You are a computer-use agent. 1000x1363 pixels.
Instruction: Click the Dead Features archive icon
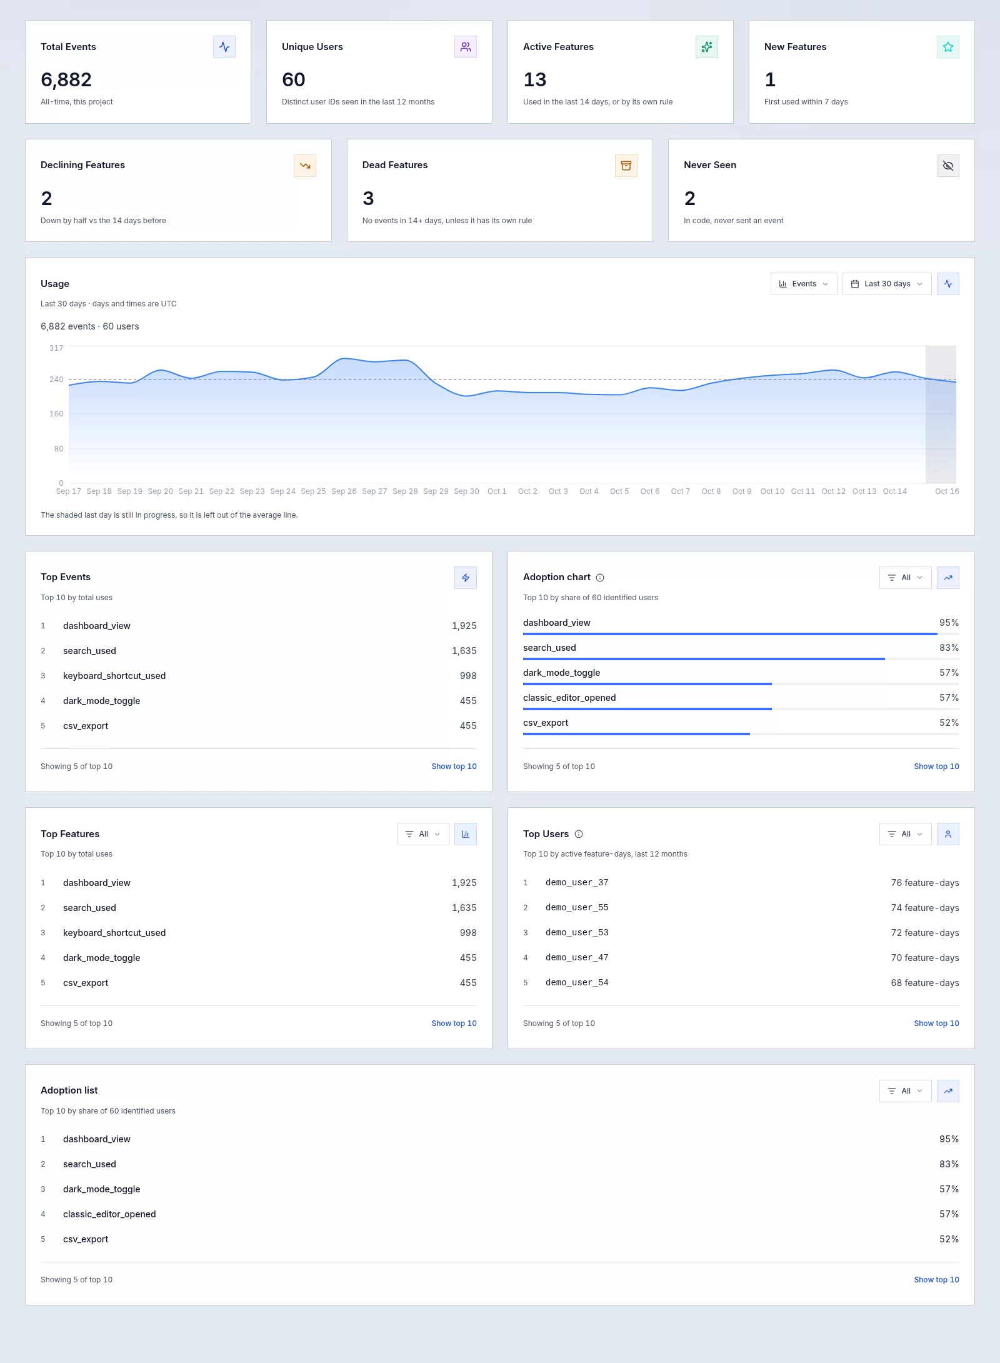point(626,166)
